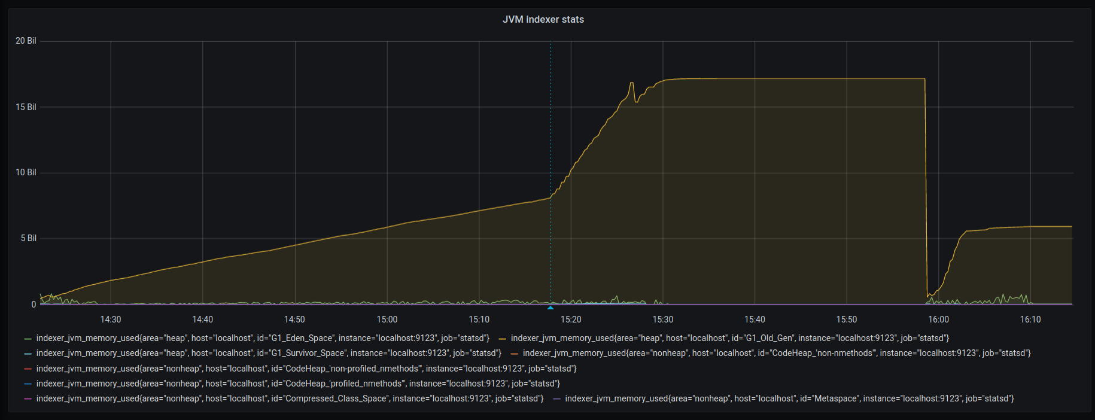The width and height of the screenshot is (1095, 420).
Task: Toggle the Metaspace nonheap legend entry
Action: (x=789, y=398)
